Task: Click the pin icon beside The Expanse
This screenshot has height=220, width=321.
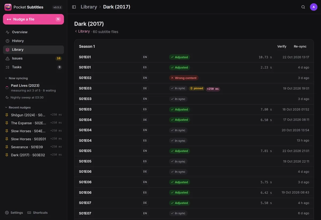Action: [x=7, y=123]
